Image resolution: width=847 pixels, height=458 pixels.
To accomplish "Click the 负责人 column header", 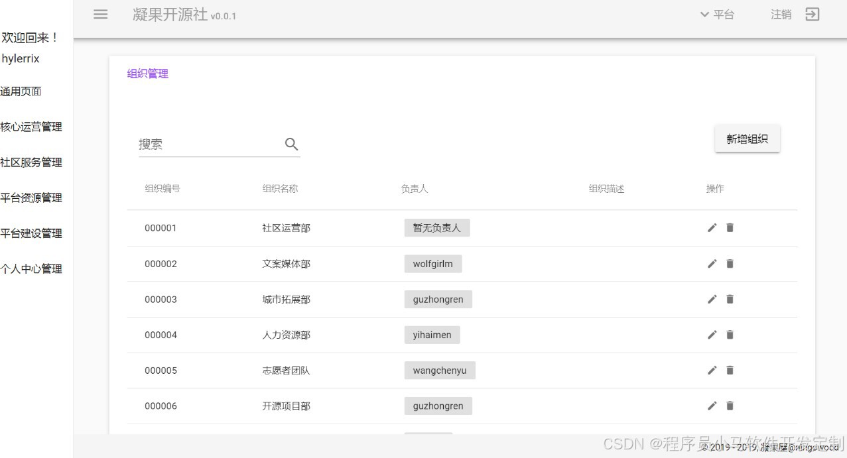I will coord(414,188).
